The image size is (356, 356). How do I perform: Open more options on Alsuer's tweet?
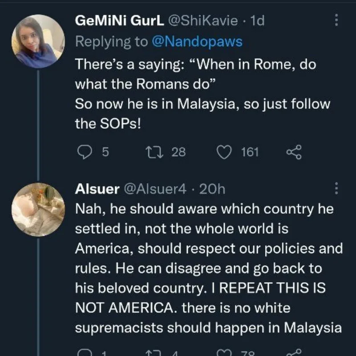(336, 188)
